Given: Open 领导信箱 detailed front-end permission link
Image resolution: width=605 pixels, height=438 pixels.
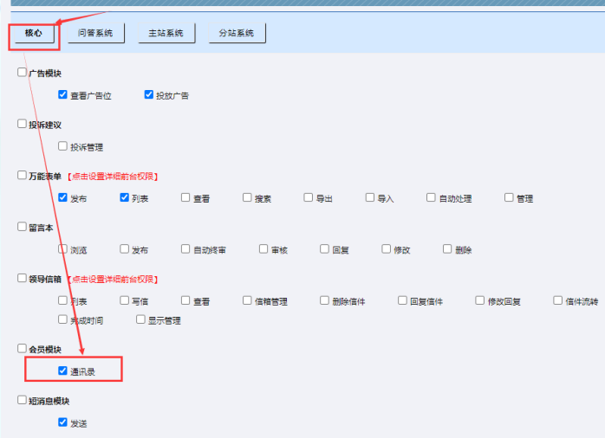Looking at the screenshot, I should pyautogui.click(x=113, y=279).
